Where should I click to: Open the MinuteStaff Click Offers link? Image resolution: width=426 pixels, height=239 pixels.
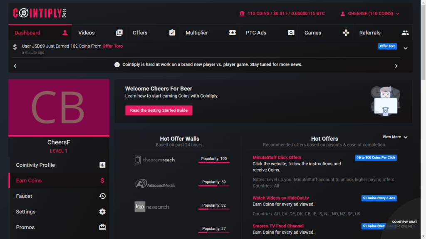277,157
